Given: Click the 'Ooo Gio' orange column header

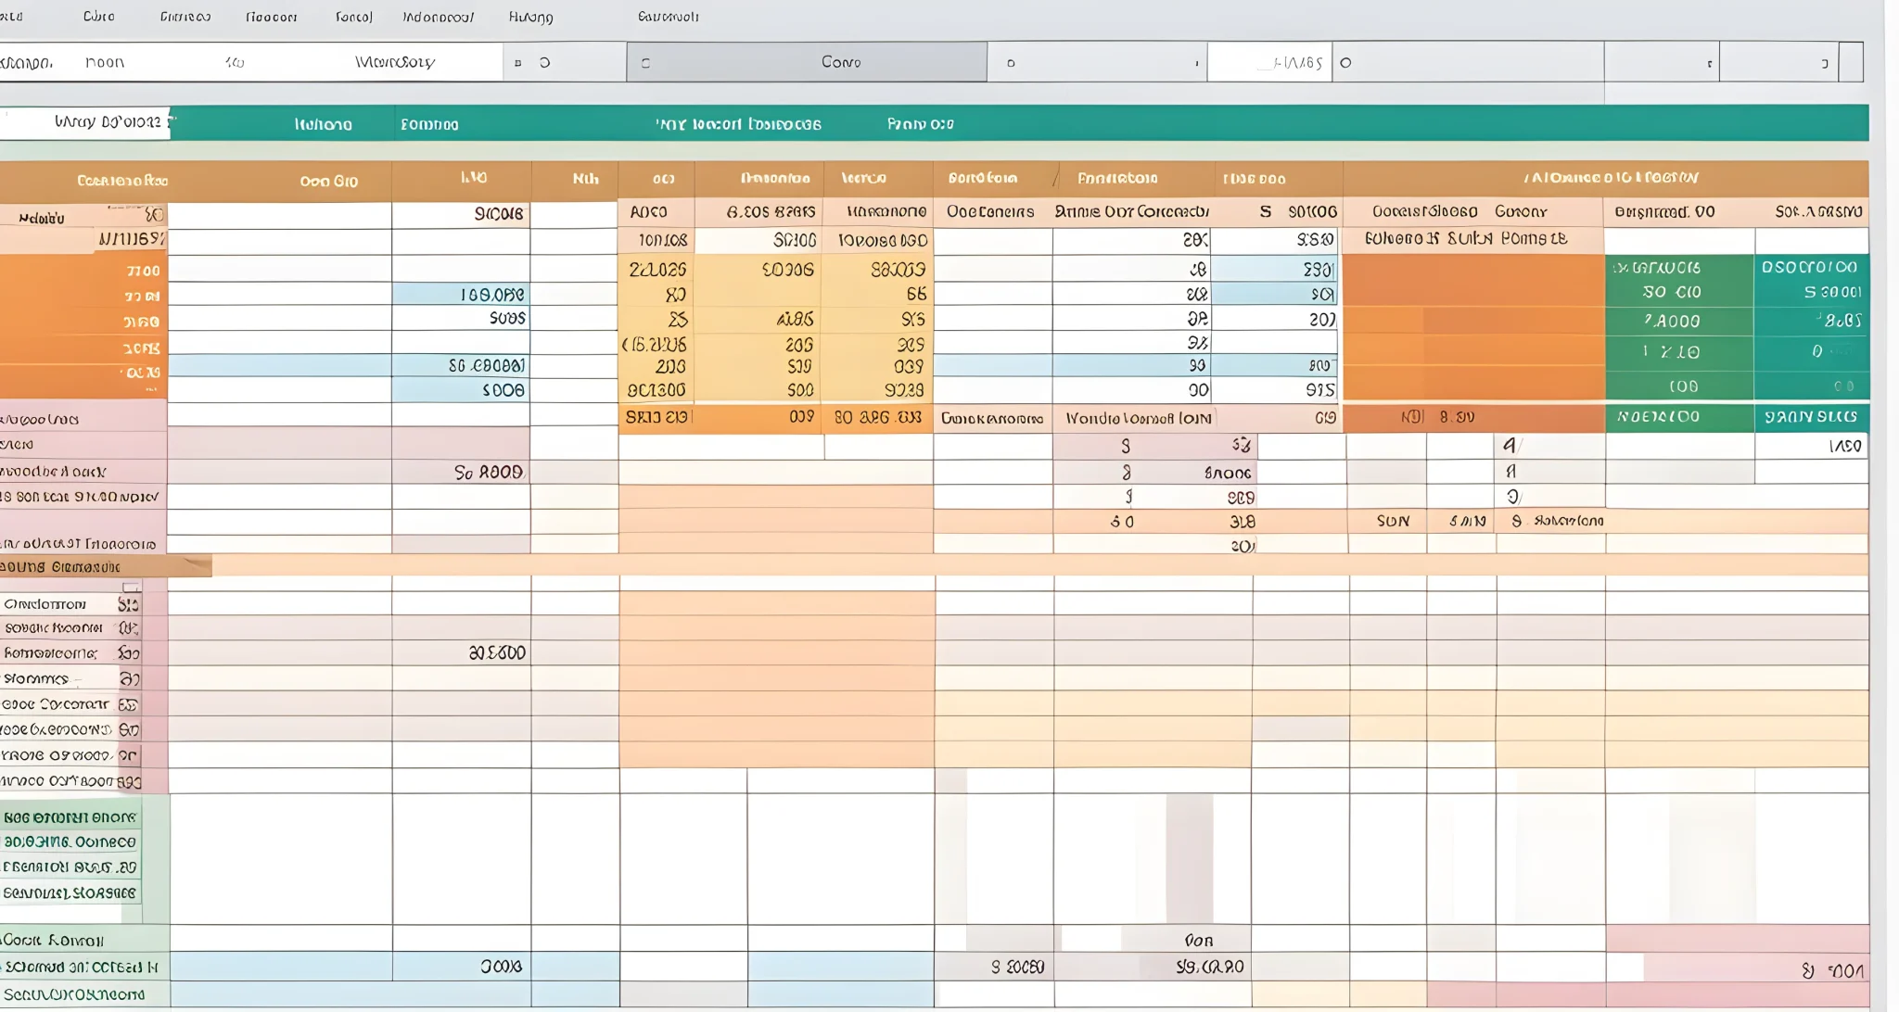Looking at the screenshot, I should [x=328, y=181].
